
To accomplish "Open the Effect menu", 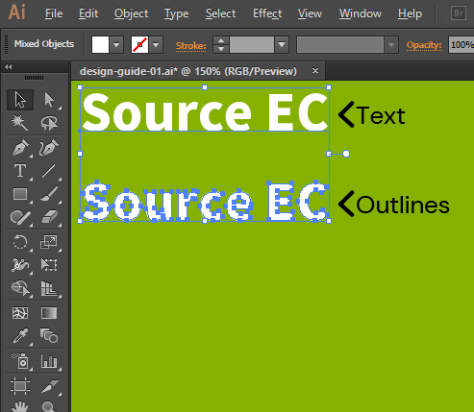I will tap(267, 13).
